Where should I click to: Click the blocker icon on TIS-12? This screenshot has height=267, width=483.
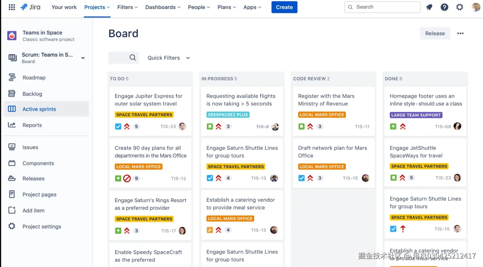(x=127, y=178)
